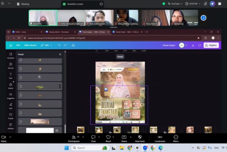Screen dimensions: 227x152
Task: Open three-dot options on the selected layer
Action: click(x=60, y=86)
